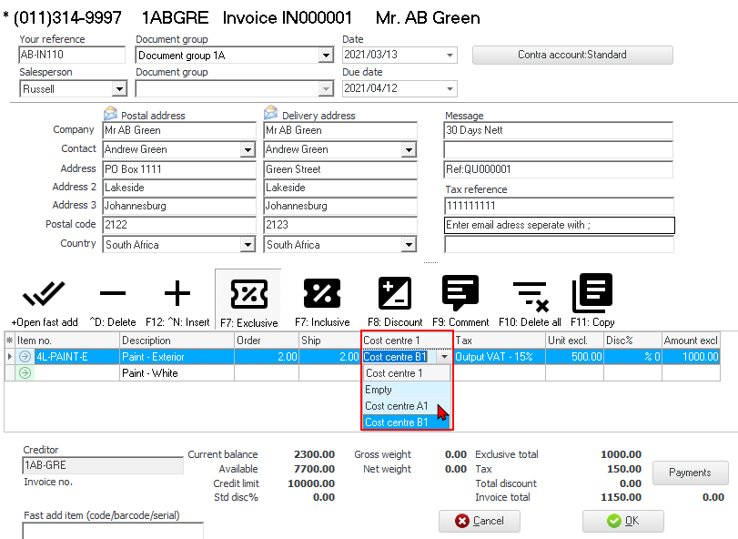Select the F7 Inclusive pricing icon
This screenshot has height=539, width=738.
[321, 294]
